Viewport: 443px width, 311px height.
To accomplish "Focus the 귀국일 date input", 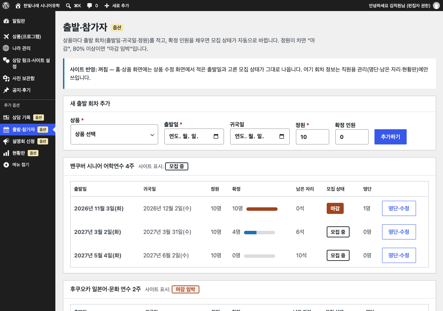I will coord(260,136).
